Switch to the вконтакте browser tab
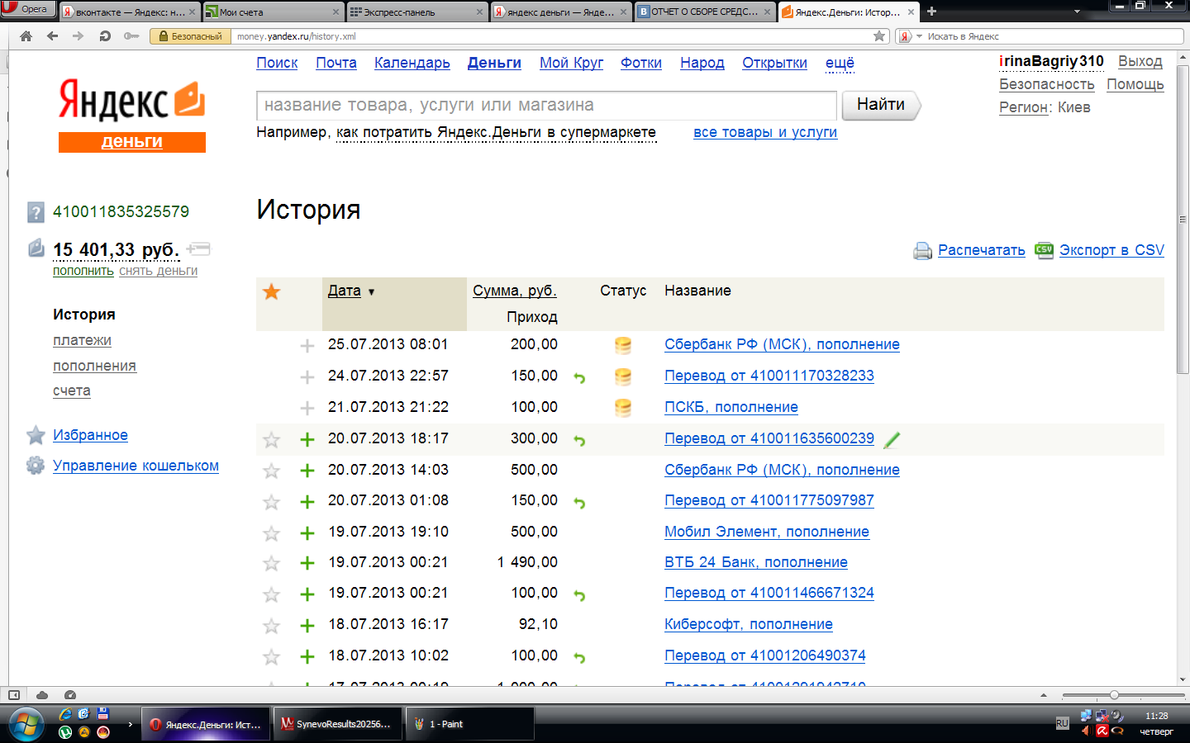 [x=129, y=12]
